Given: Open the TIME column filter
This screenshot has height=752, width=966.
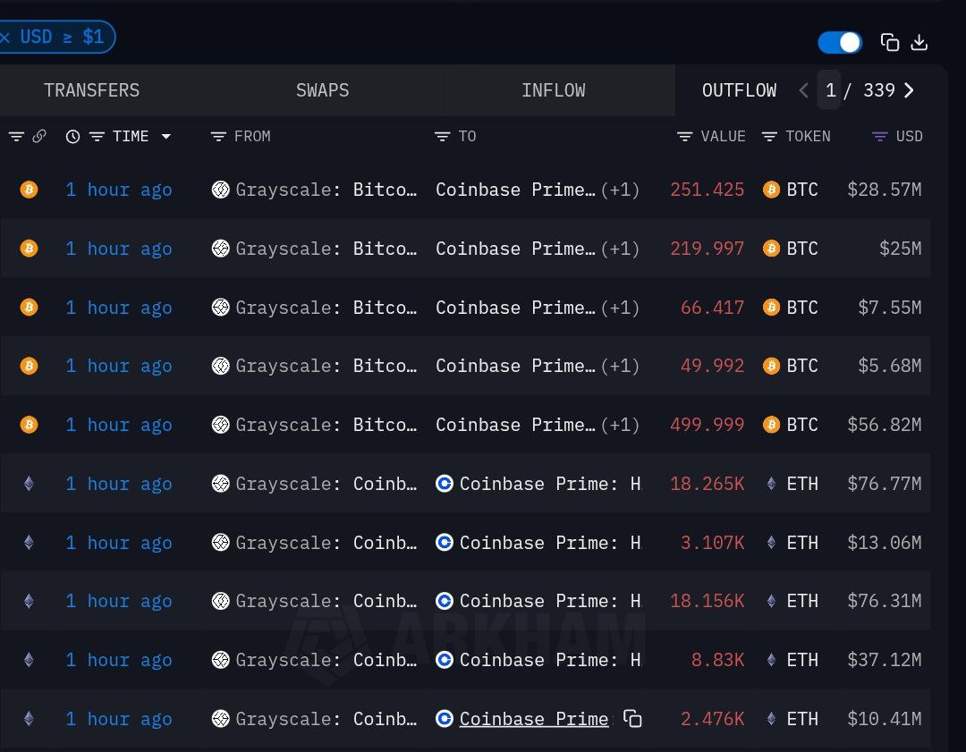Looking at the screenshot, I should coord(97,136).
